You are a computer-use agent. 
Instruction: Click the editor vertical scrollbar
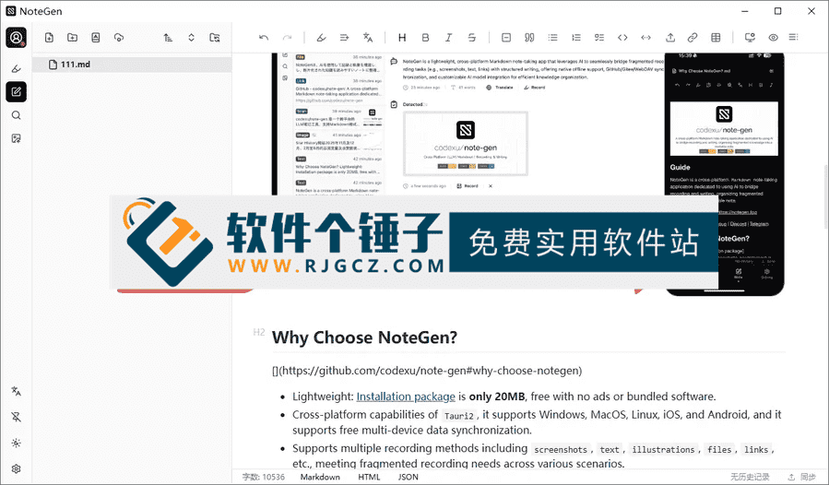coord(825,196)
